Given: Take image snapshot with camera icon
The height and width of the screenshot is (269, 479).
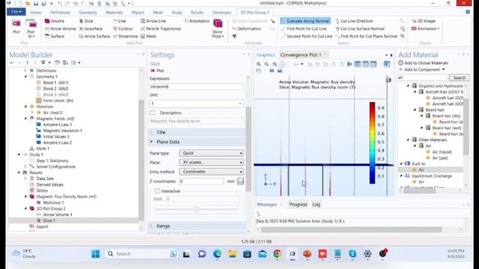Looking at the screenshot, I should point(272,71).
